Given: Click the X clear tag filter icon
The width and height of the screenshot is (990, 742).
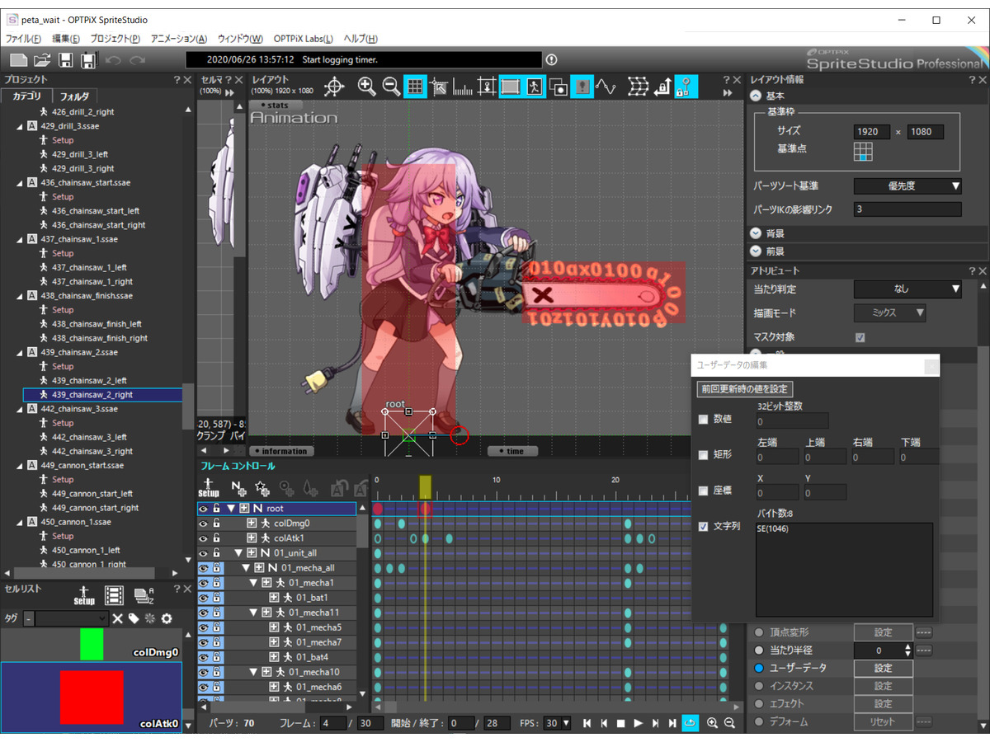Looking at the screenshot, I should click(118, 618).
